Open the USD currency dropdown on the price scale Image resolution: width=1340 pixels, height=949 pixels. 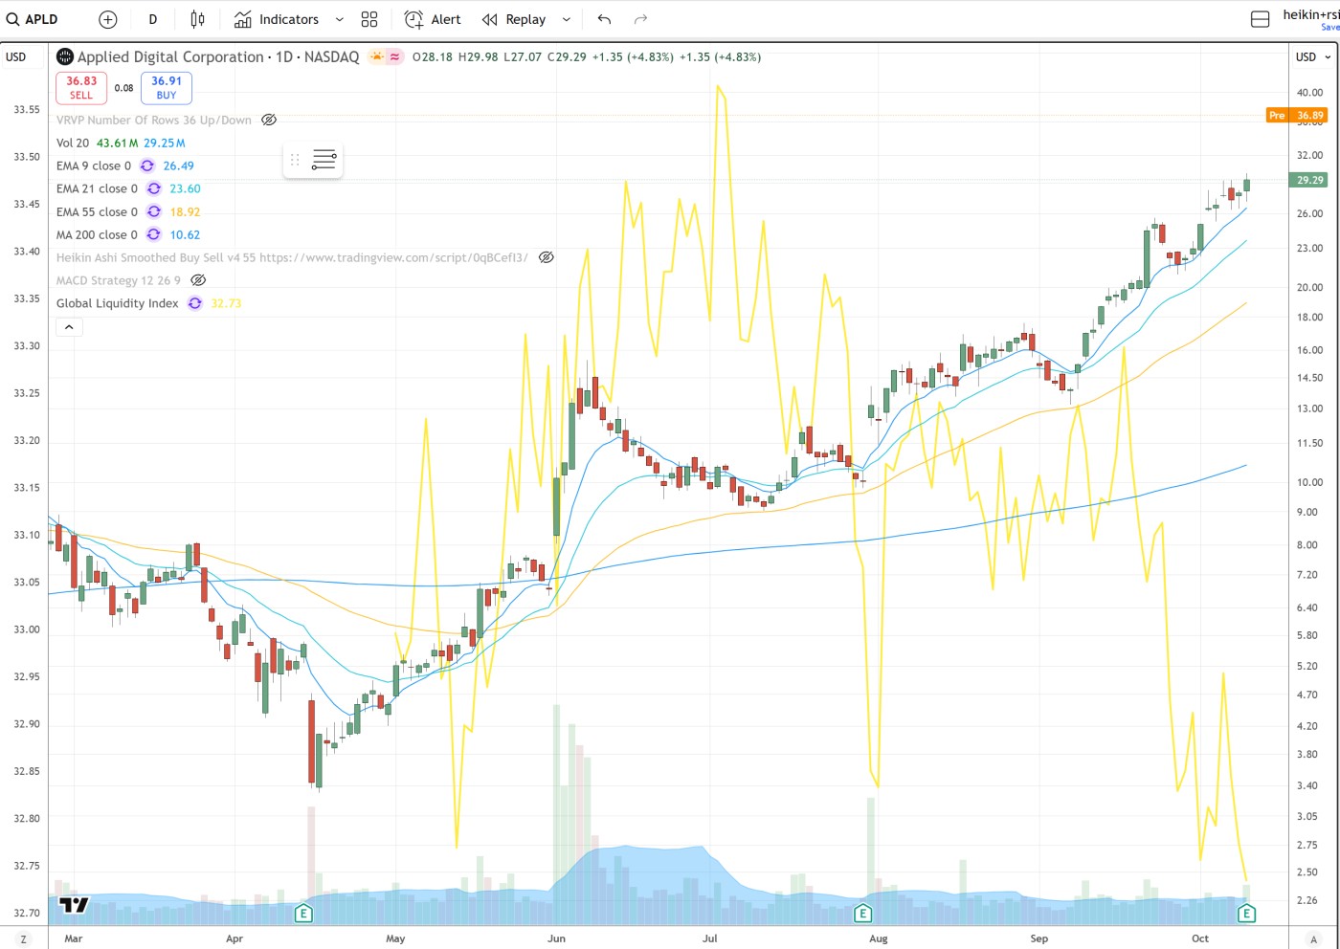pyautogui.click(x=1313, y=57)
